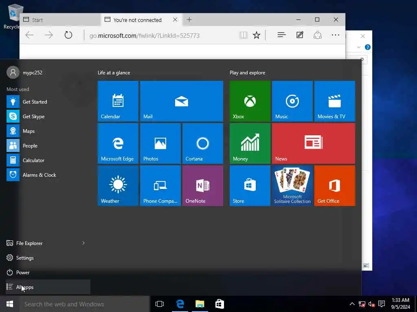The width and height of the screenshot is (417, 312).
Task: Open People from Most used list
Action: coord(48,146)
